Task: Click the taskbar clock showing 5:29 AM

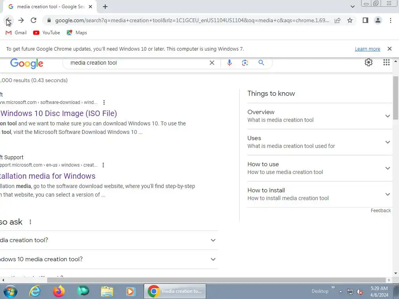Action: tap(379, 292)
